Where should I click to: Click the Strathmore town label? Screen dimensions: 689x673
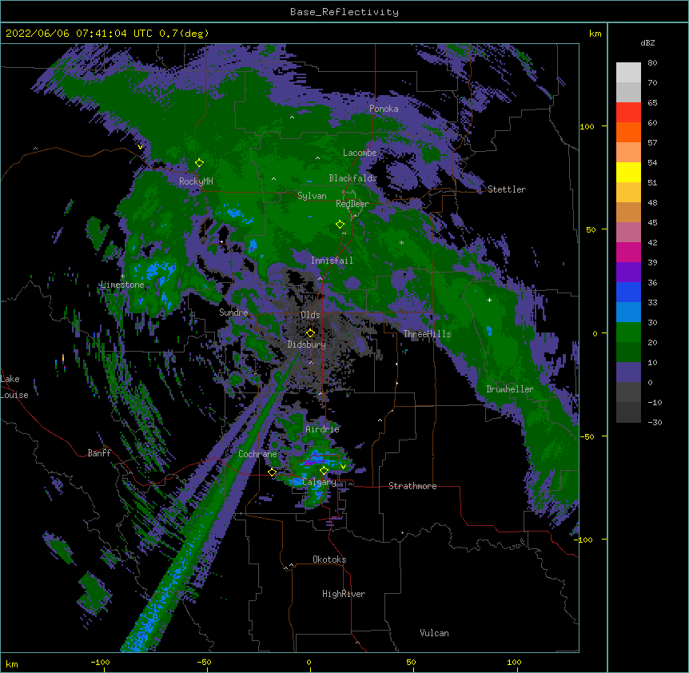point(412,486)
